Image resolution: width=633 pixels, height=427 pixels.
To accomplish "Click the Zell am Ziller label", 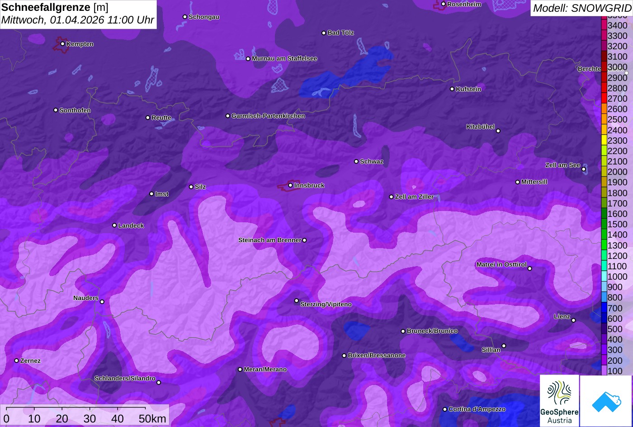I will (x=414, y=197).
